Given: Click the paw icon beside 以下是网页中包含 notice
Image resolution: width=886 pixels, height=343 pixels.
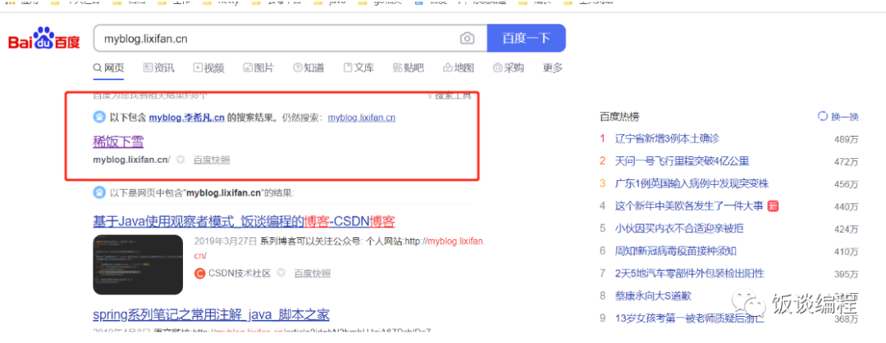Looking at the screenshot, I should pyautogui.click(x=99, y=192).
